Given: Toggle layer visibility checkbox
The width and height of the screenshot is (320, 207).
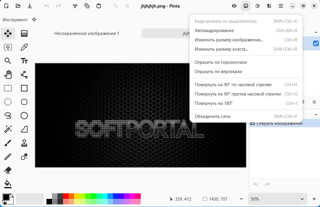Looking at the screenshot, I should coord(316,43).
